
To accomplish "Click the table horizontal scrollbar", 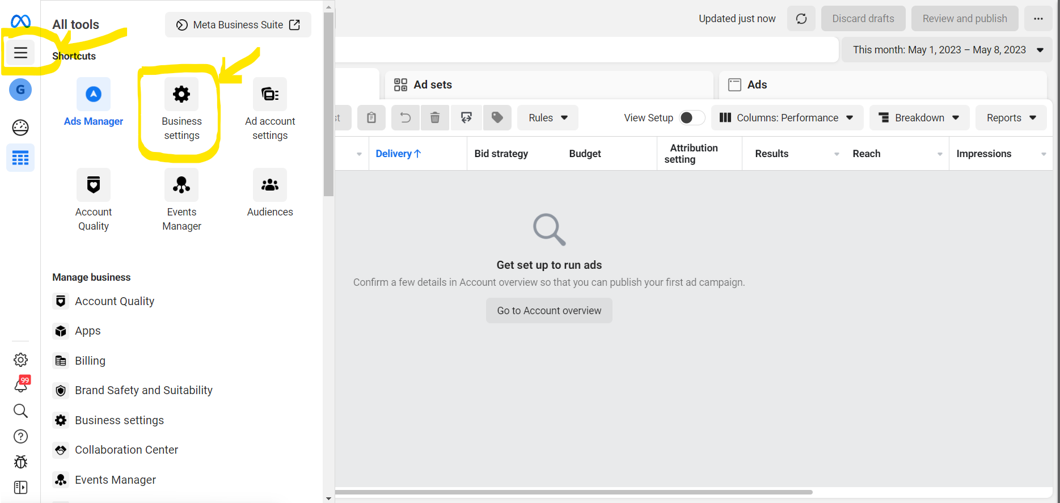I will click(574, 492).
